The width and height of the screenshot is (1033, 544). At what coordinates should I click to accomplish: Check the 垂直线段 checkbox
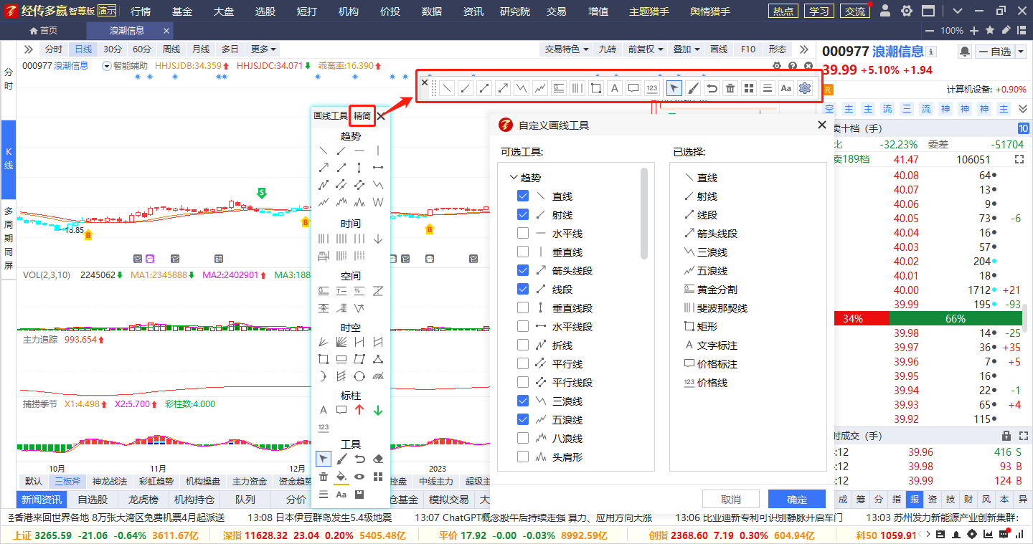tap(523, 307)
